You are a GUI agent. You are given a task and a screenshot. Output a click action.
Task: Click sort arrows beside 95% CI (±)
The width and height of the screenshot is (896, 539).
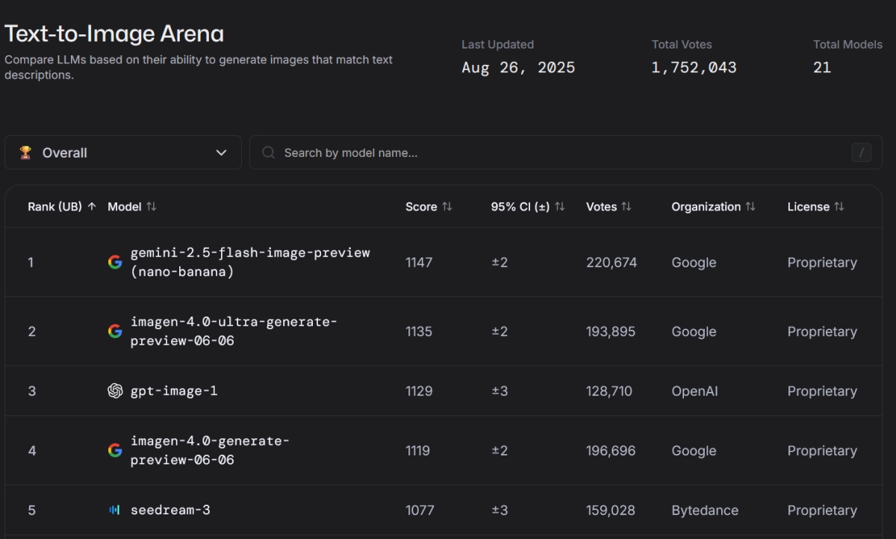tap(560, 207)
